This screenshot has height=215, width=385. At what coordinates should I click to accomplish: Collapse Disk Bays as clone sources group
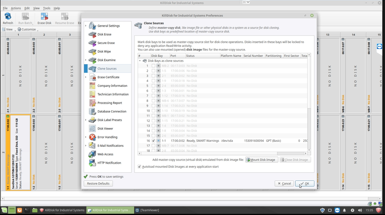pos(140,61)
